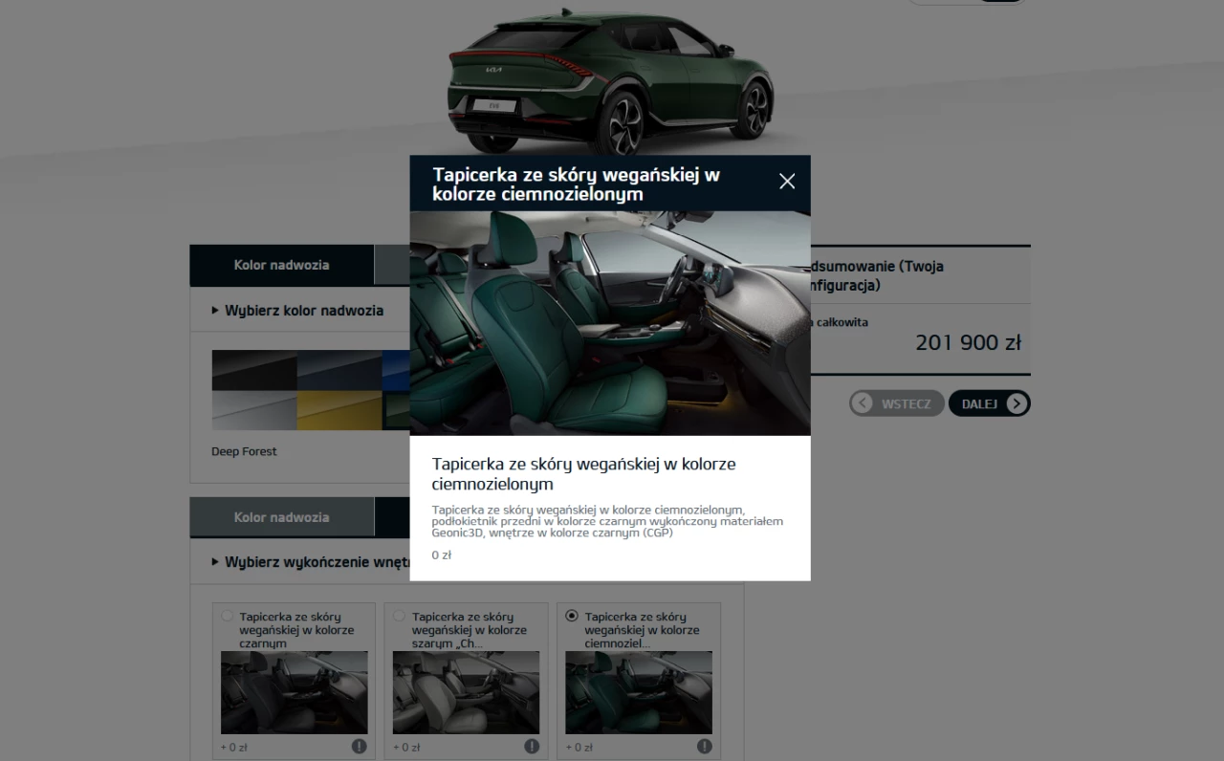Click the '+ 0 zł' price under grey upholstery
This screenshot has height=761, width=1224.
tap(406, 748)
